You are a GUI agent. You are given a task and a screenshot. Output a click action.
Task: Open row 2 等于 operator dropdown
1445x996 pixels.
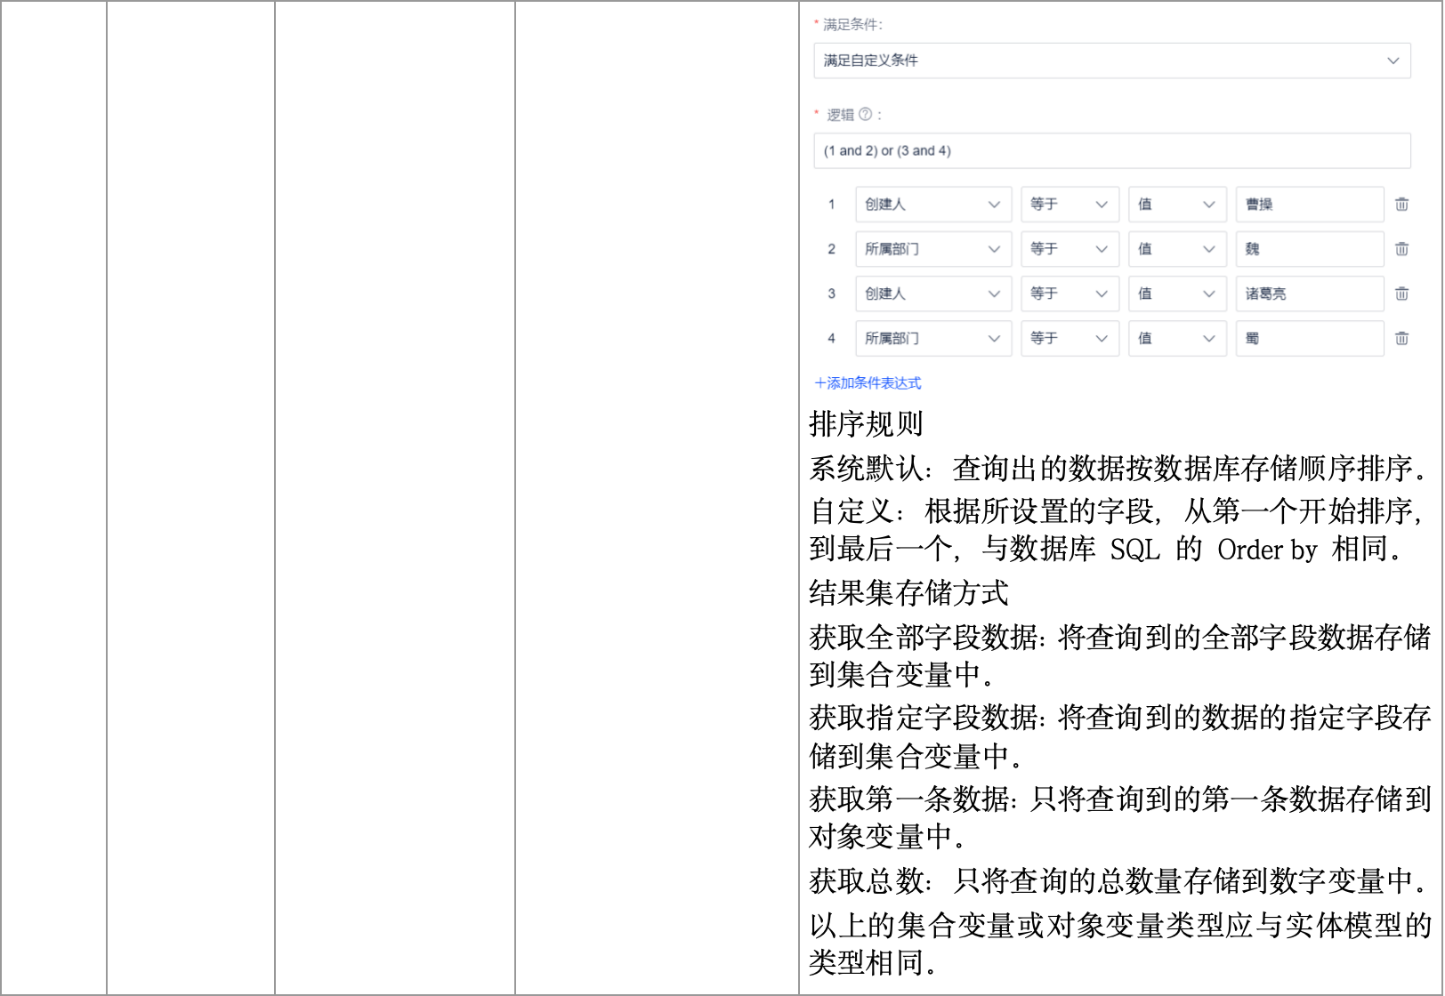click(1070, 249)
